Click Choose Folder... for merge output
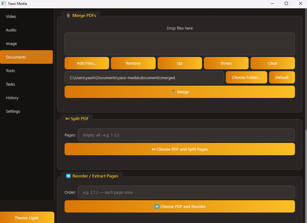 (246, 77)
